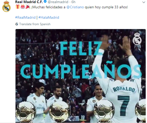Click the blue verified badge
Screen dimensions: 147x123
(45, 2)
